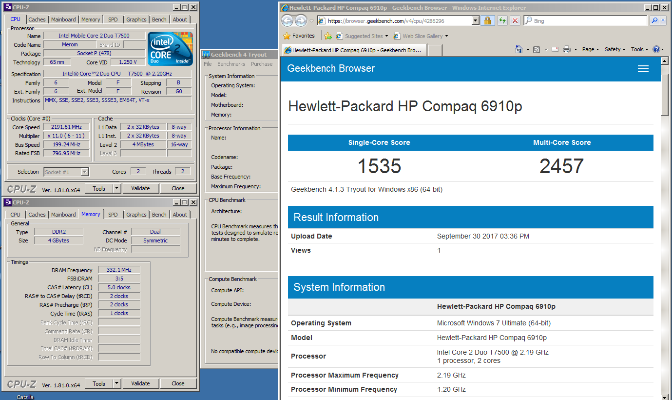The height and width of the screenshot is (400, 672).
Task: Open the IE Tools command bar menu
Action: (x=639, y=49)
